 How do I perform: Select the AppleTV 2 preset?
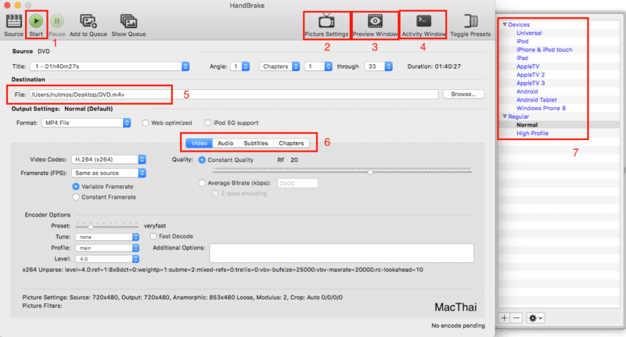(531, 75)
